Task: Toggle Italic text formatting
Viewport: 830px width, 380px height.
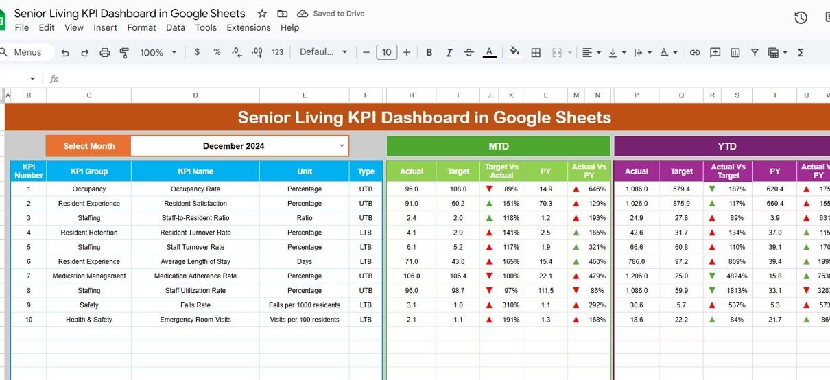Action: [x=449, y=53]
